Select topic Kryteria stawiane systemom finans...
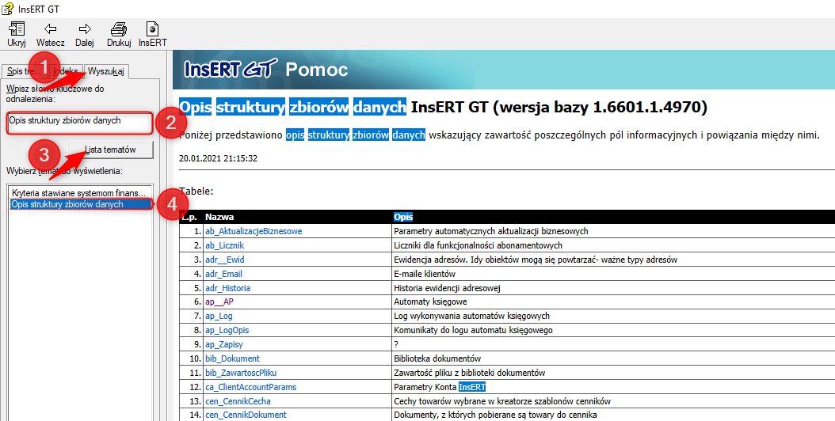 pos(78,193)
